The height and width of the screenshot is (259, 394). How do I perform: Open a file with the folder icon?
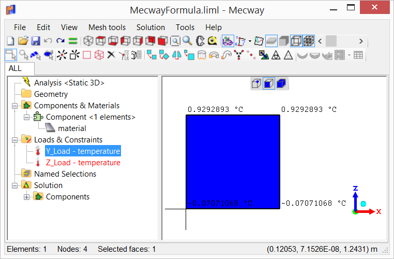[23, 41]
